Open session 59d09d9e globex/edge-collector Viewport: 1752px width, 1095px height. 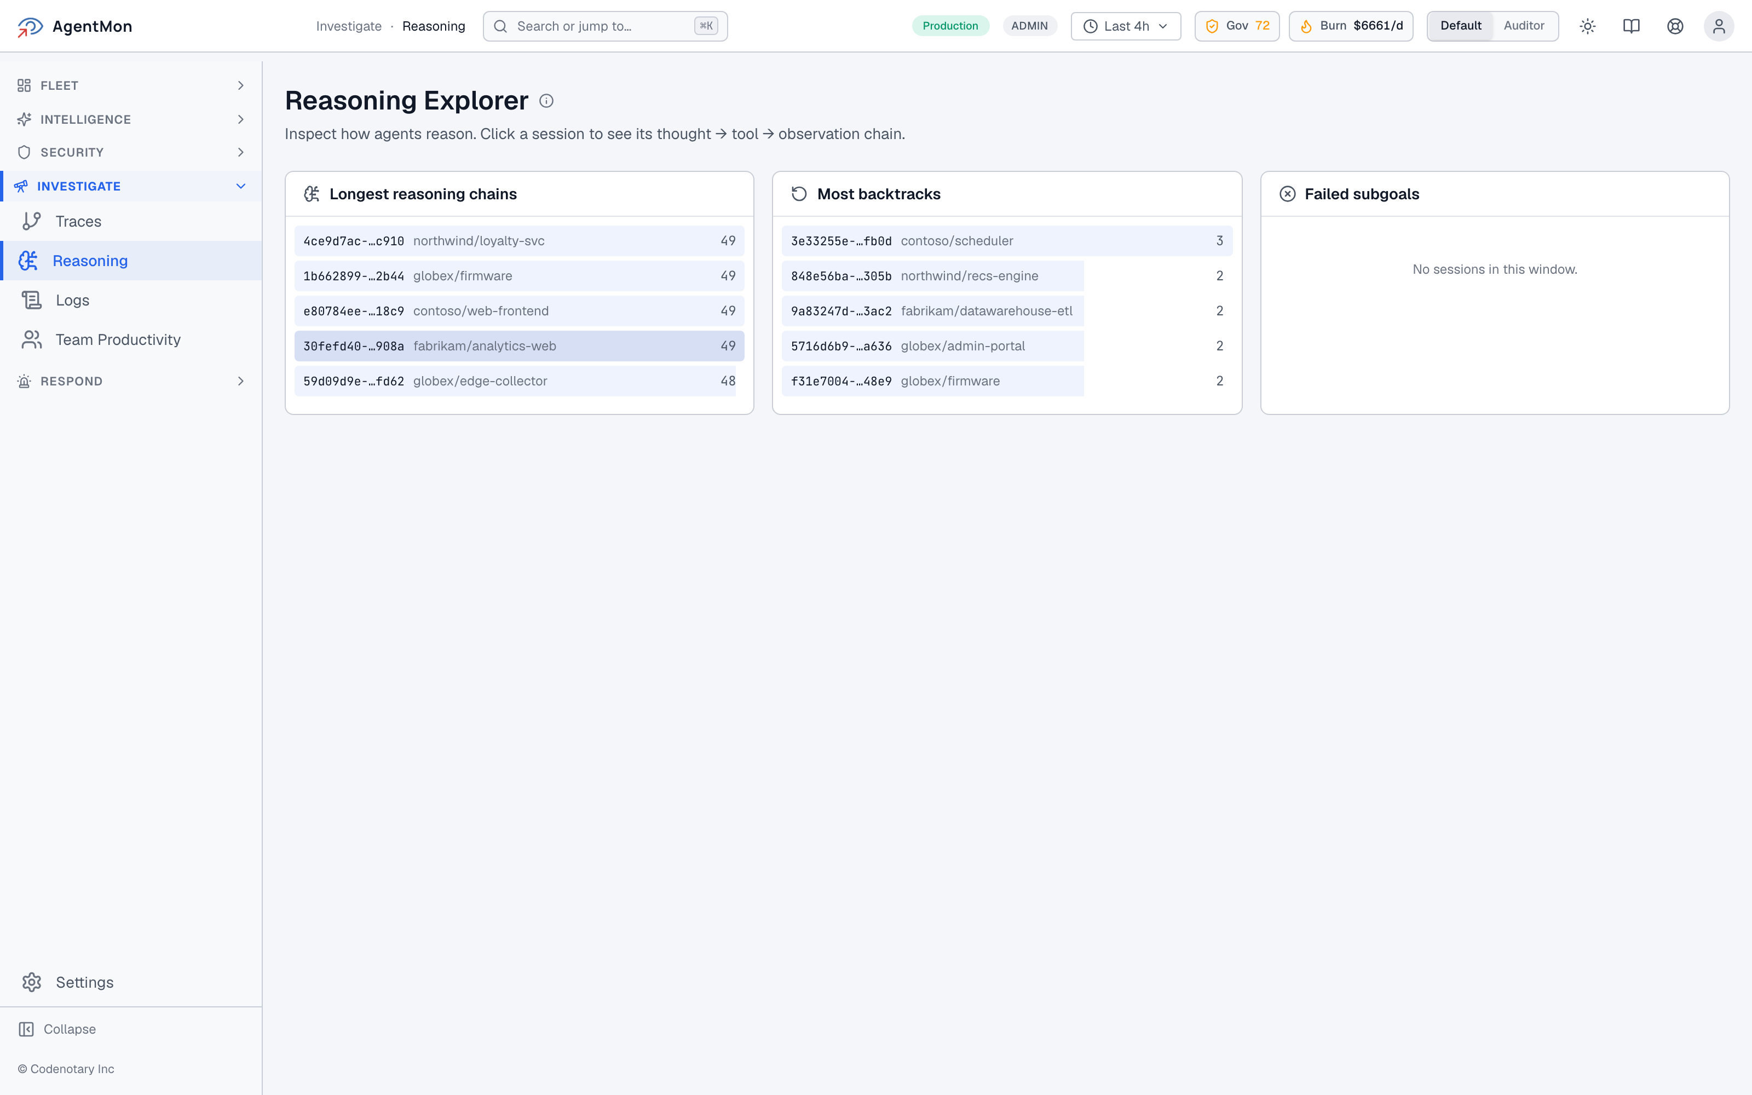tap(519, 381)
